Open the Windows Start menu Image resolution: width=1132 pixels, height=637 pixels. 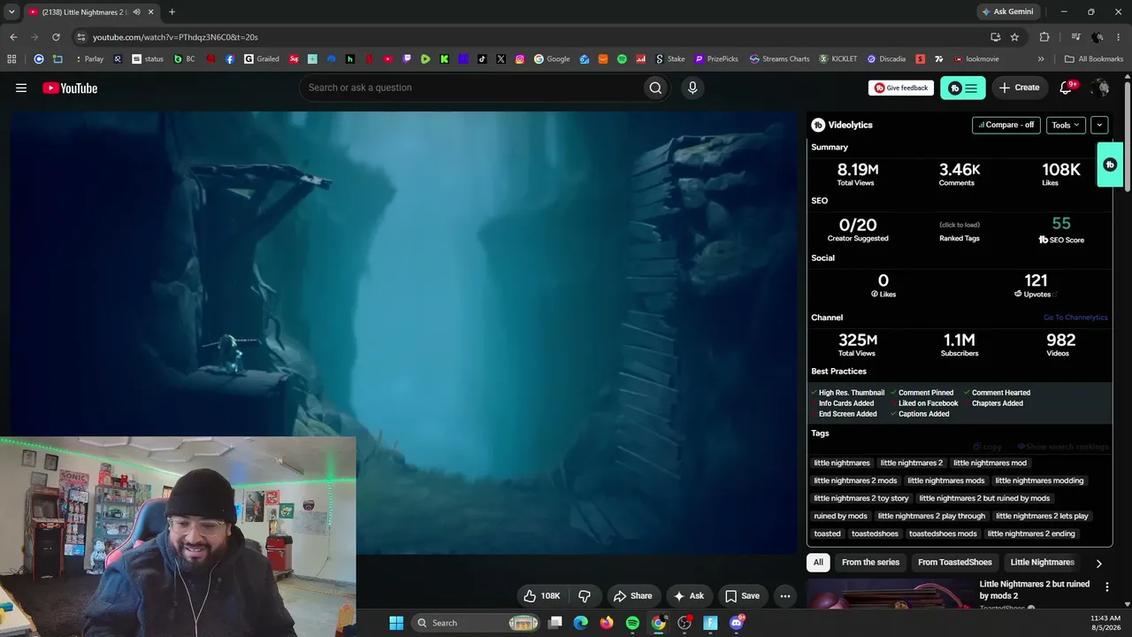(x=396, y=623)
